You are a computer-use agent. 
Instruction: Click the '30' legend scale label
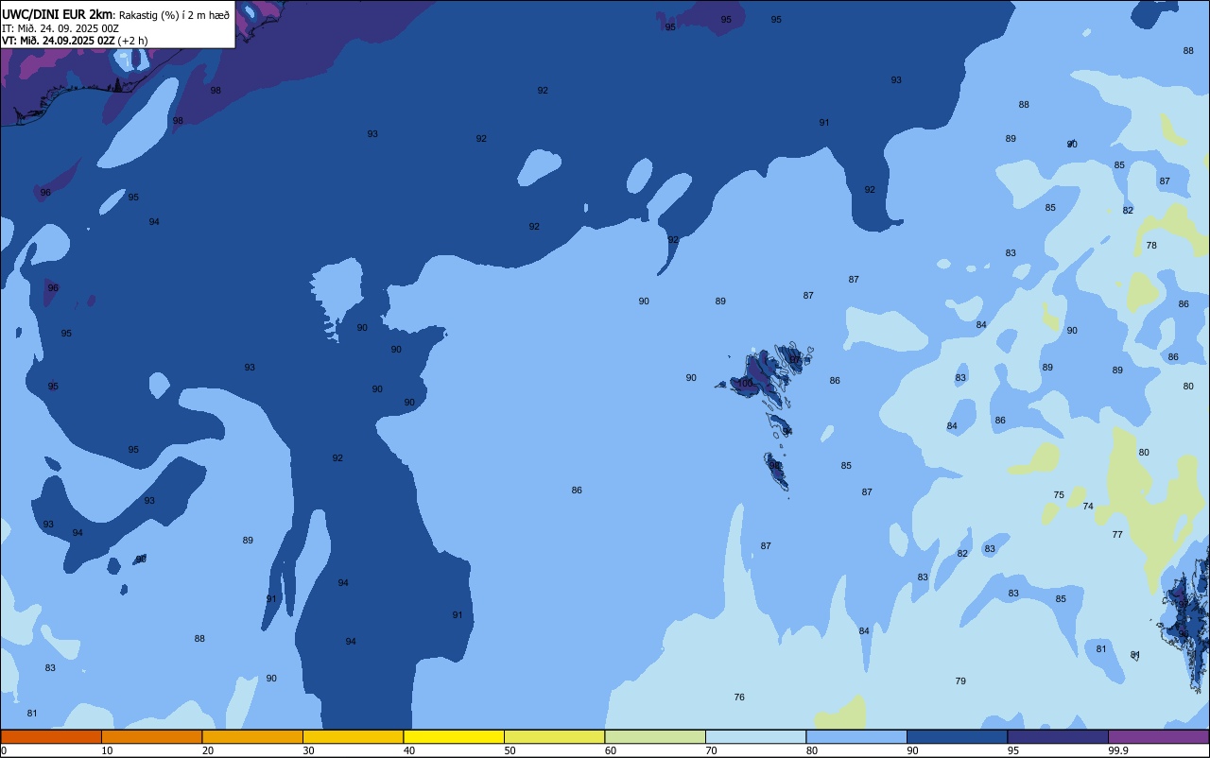[308, 750]
